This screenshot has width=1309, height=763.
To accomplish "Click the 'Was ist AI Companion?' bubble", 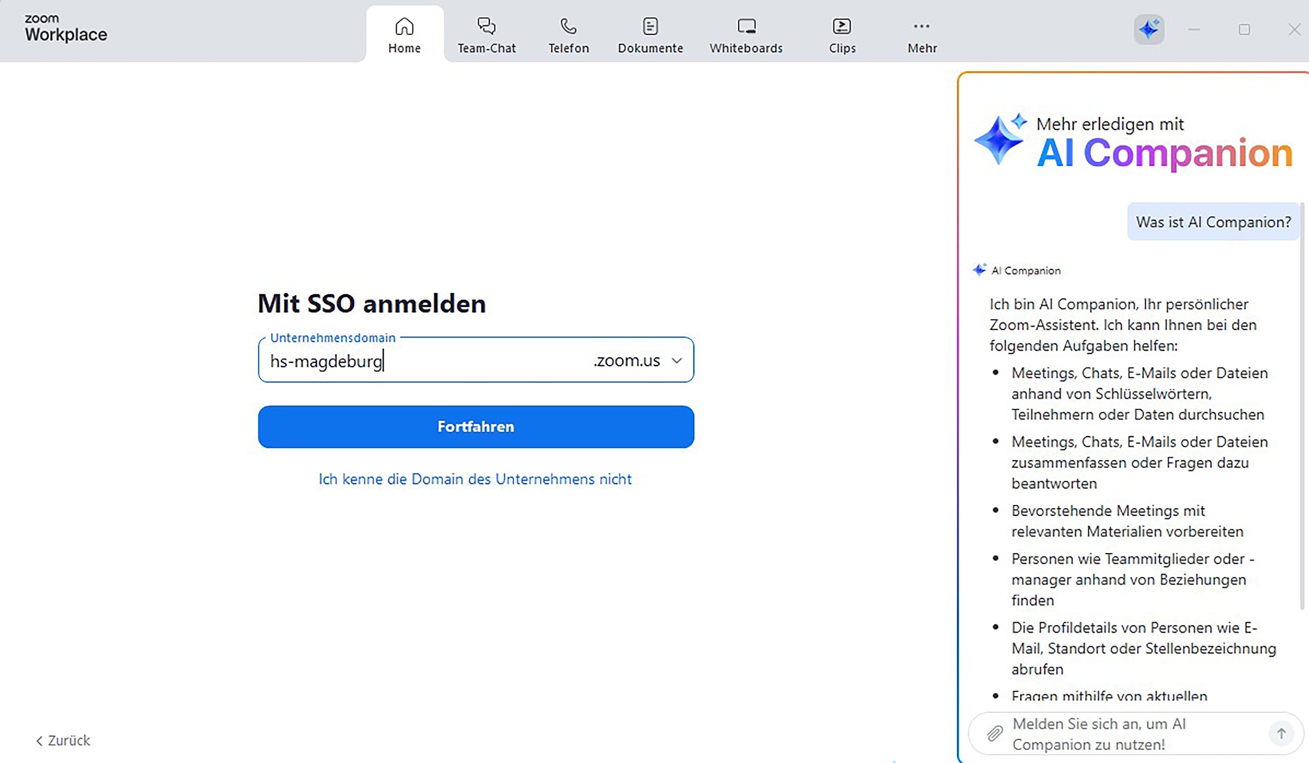I will [x=1213, y=222].
